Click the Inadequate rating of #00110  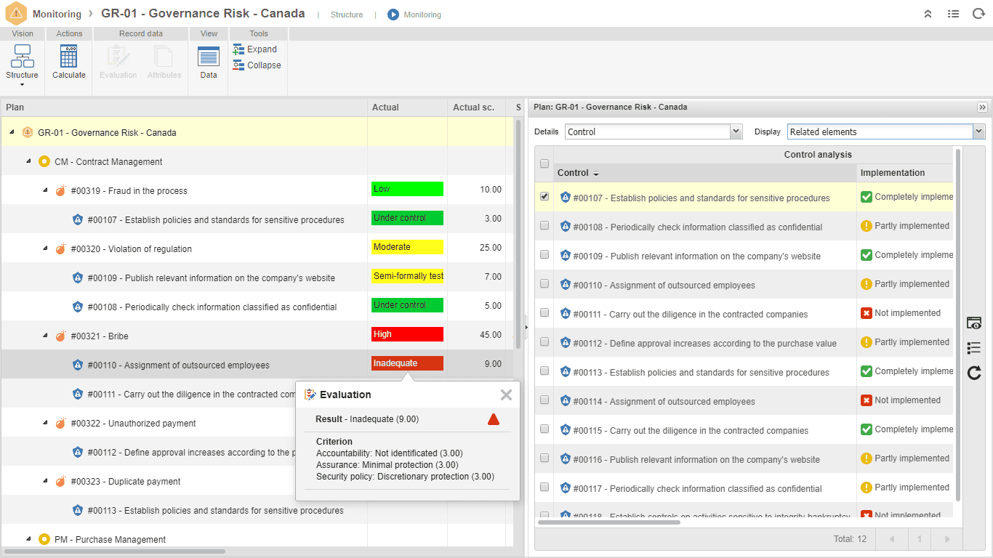point(407,363)
